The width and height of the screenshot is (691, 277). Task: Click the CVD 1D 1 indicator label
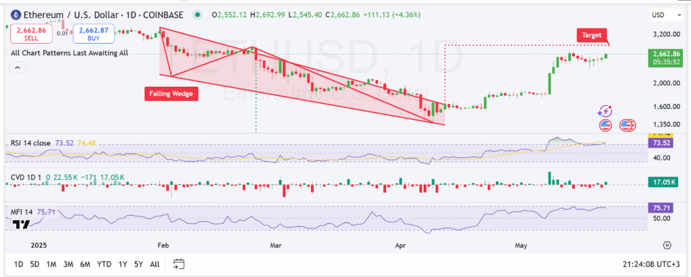point(26,177)
